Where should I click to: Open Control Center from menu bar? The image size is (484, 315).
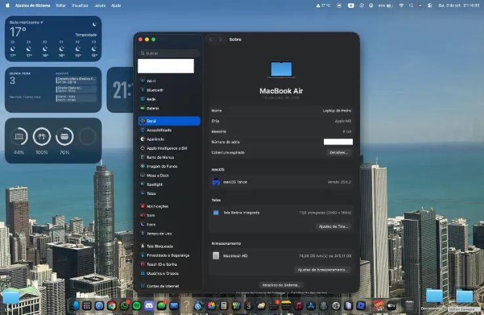click(430, 5)
